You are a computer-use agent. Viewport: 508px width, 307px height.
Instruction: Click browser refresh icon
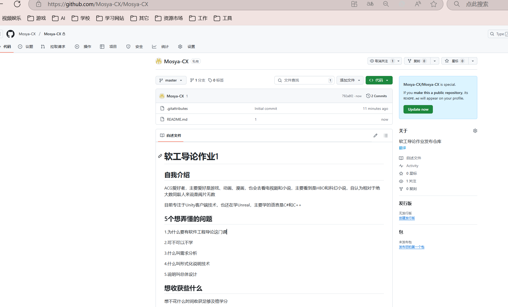click(17, 4)
